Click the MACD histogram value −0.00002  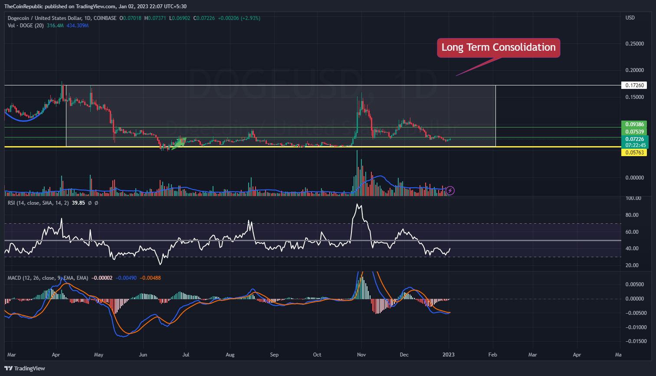[102, 278]
